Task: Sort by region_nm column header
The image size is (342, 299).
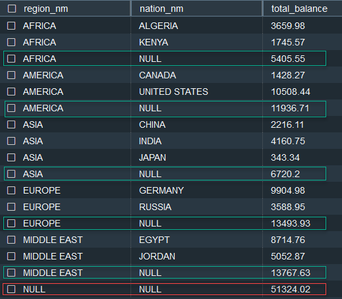Action: (x=46, y=9)
